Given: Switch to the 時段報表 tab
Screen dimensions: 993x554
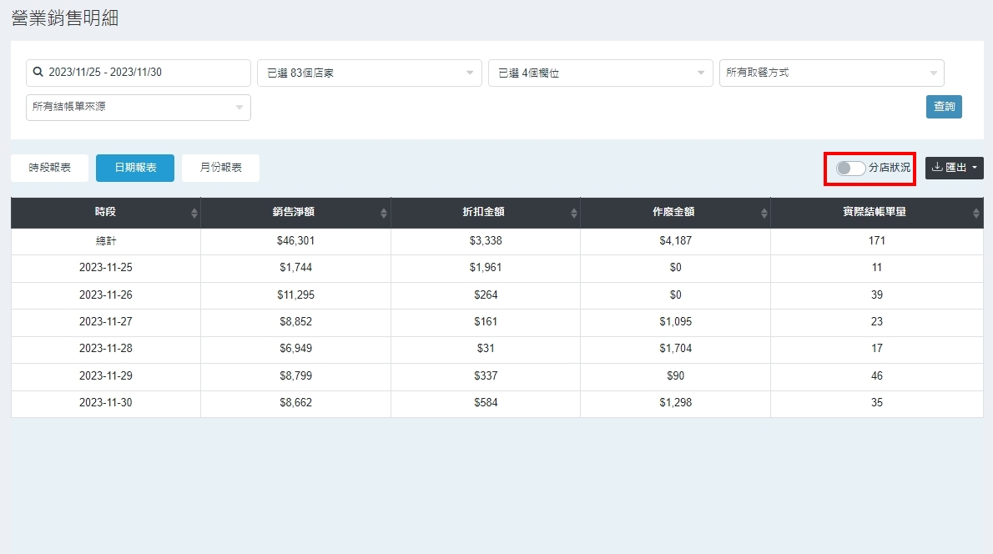Looking at the screenshot, I should pos(50,168).
